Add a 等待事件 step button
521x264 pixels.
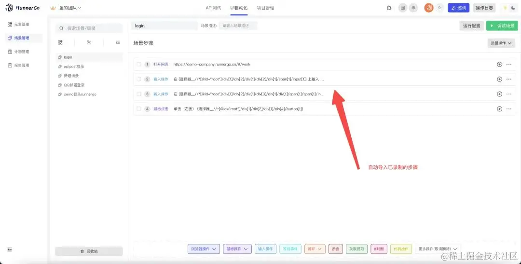pos(290,249)
